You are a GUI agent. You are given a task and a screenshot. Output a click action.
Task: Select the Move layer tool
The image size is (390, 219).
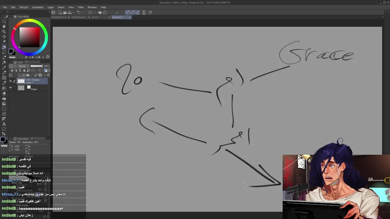4,36
